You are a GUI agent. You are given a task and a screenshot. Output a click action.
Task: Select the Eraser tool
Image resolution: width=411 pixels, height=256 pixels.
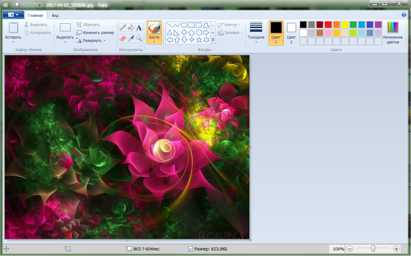[123, 38]
